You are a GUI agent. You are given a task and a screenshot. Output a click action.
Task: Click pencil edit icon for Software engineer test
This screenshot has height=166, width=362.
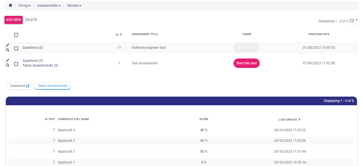click(x=8, y=45)
